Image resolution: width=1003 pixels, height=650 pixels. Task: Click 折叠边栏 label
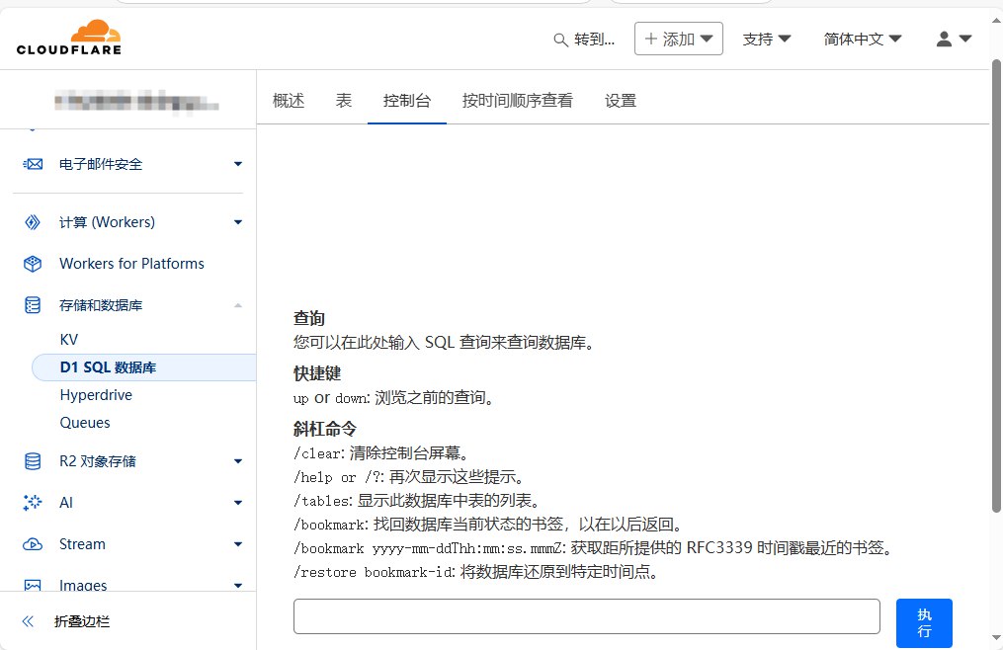pyautogui.click(x=82, y=621)
